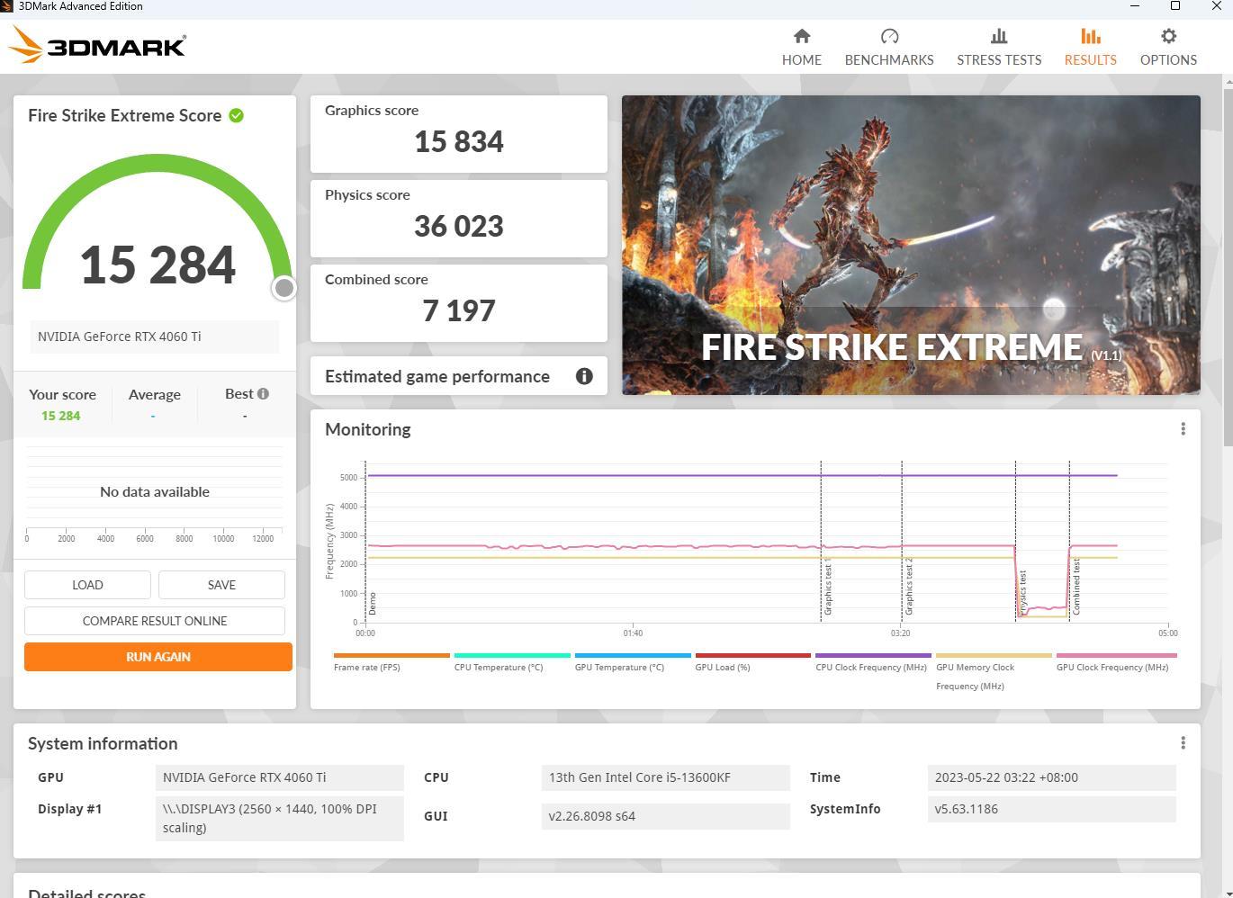Click the Run Again button

click(158, 657)
